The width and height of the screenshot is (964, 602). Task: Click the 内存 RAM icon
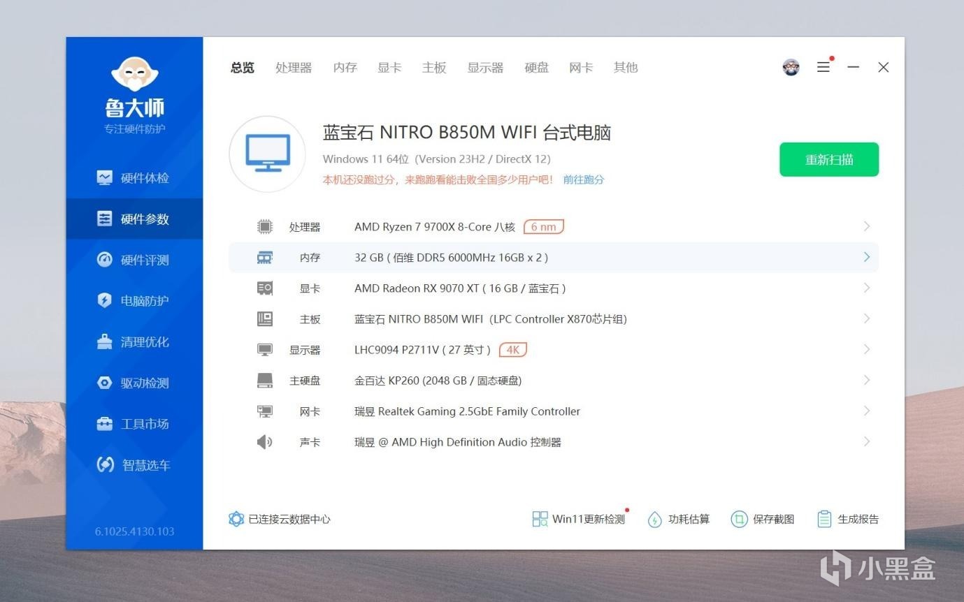(264, 257)
